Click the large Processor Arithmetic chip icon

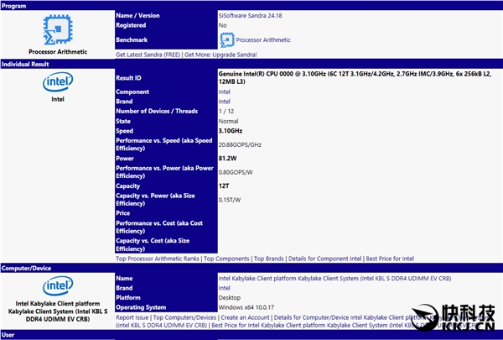click(x=58, y=30)
